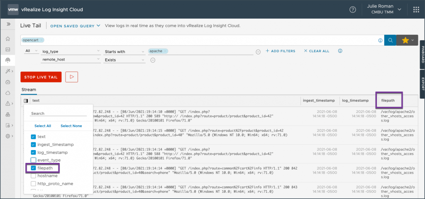
Task: Open the chart explorer sidebar icon
Action: [x=8, y=49]
